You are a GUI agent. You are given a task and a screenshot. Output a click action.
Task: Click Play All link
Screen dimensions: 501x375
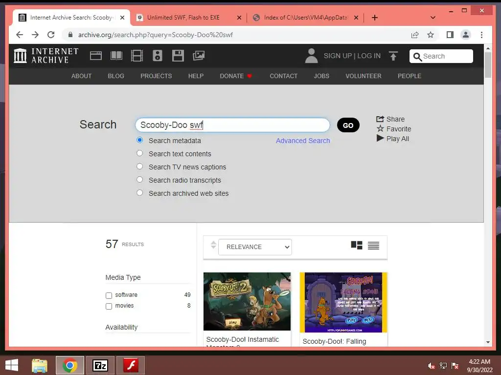(x=393, y=139)
